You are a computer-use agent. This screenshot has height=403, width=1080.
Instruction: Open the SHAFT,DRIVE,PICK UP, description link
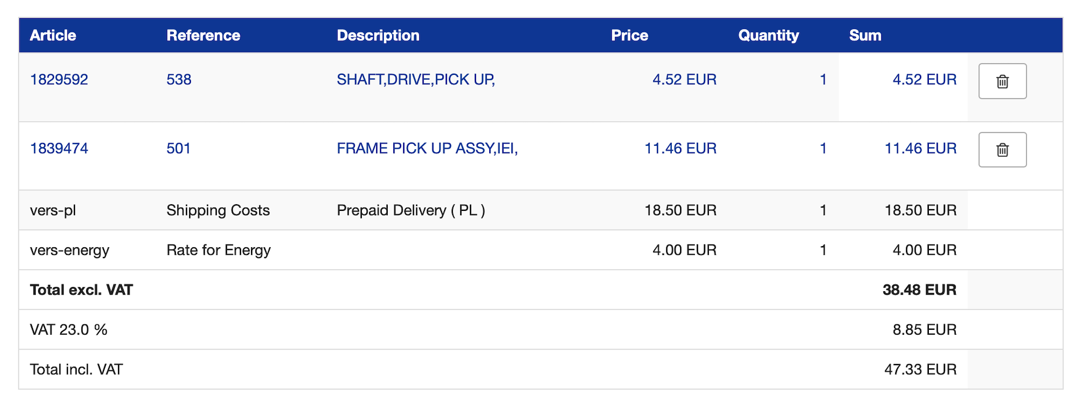click(416, 79)
